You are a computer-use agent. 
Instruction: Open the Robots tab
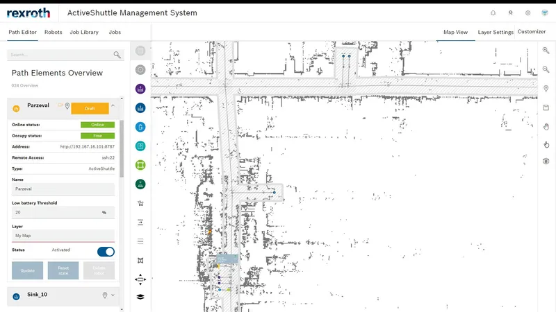(x=54, y=32)
